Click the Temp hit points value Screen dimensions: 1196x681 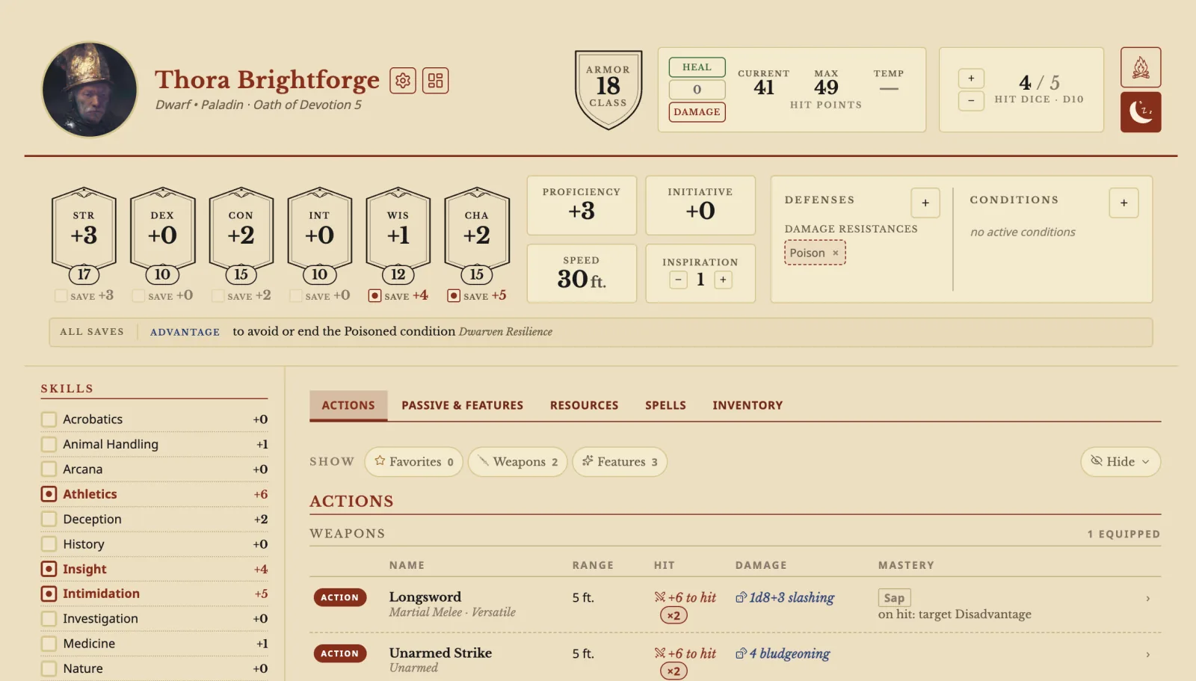click(x=889, y=88)
